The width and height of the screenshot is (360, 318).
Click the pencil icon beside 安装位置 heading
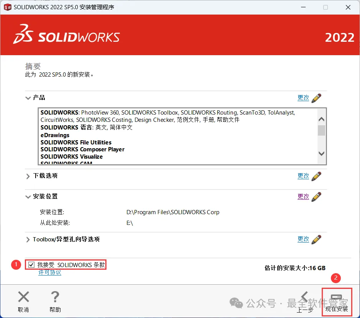316,197
